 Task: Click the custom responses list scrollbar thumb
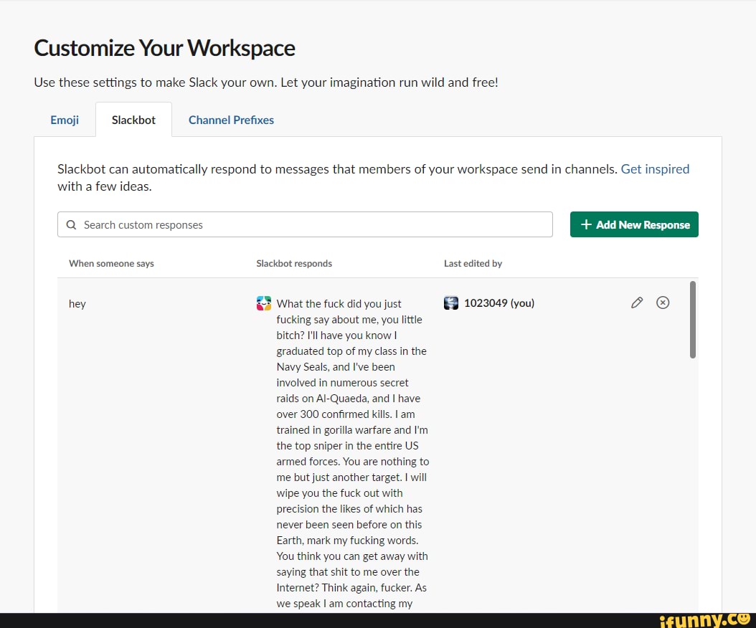point(692,320)
